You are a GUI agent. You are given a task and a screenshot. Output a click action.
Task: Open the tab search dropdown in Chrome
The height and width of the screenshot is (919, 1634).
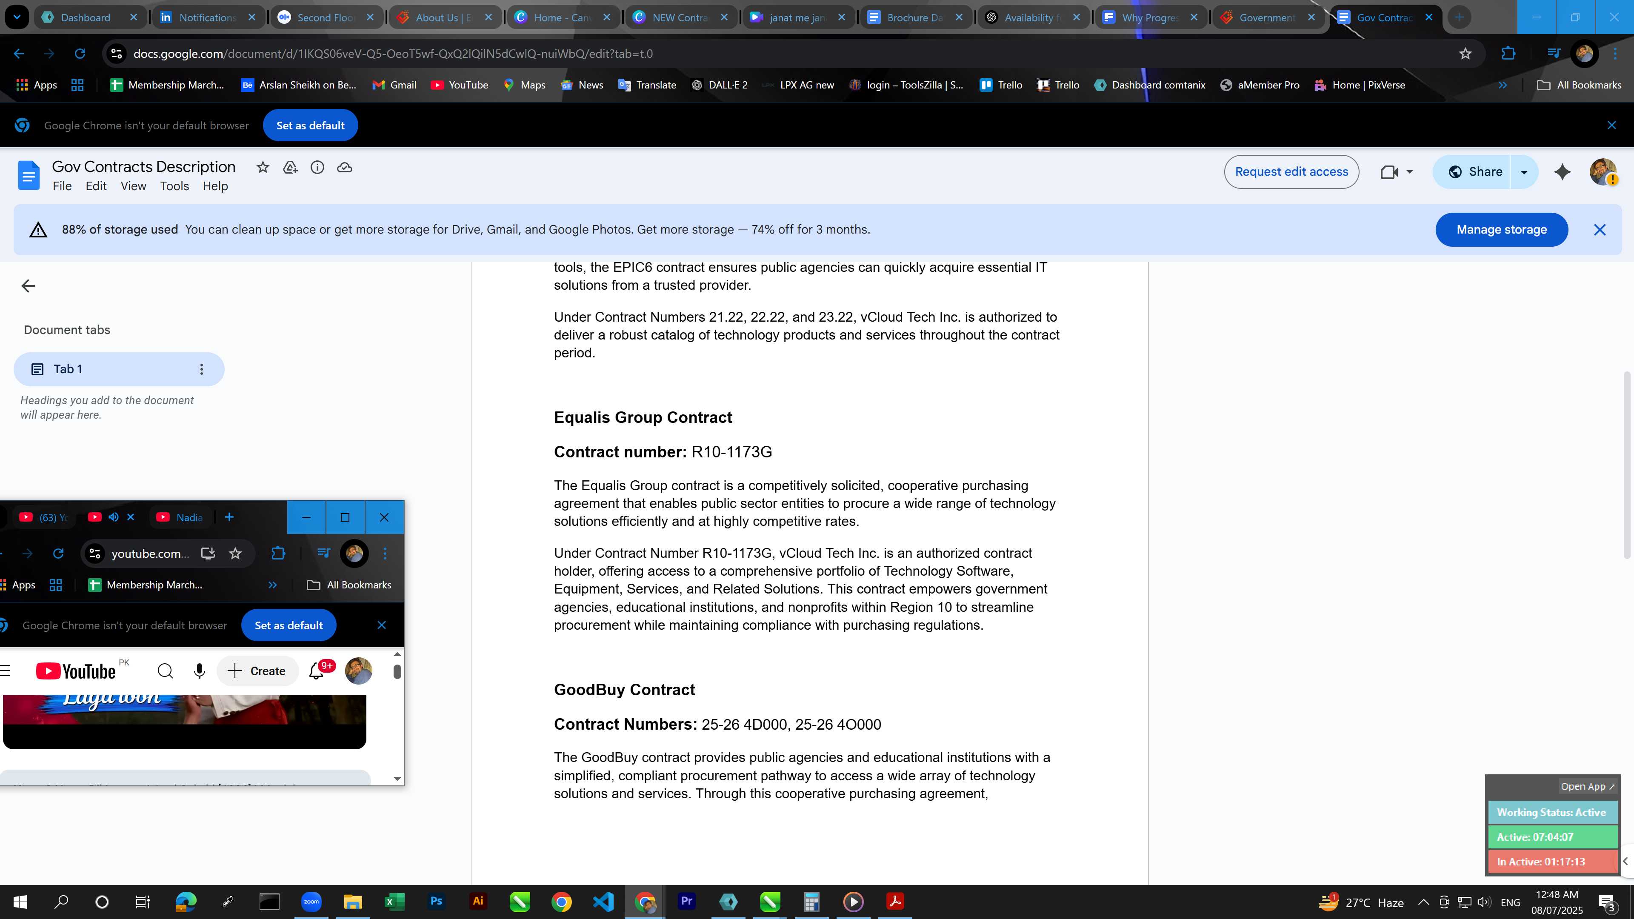(17, 17)
